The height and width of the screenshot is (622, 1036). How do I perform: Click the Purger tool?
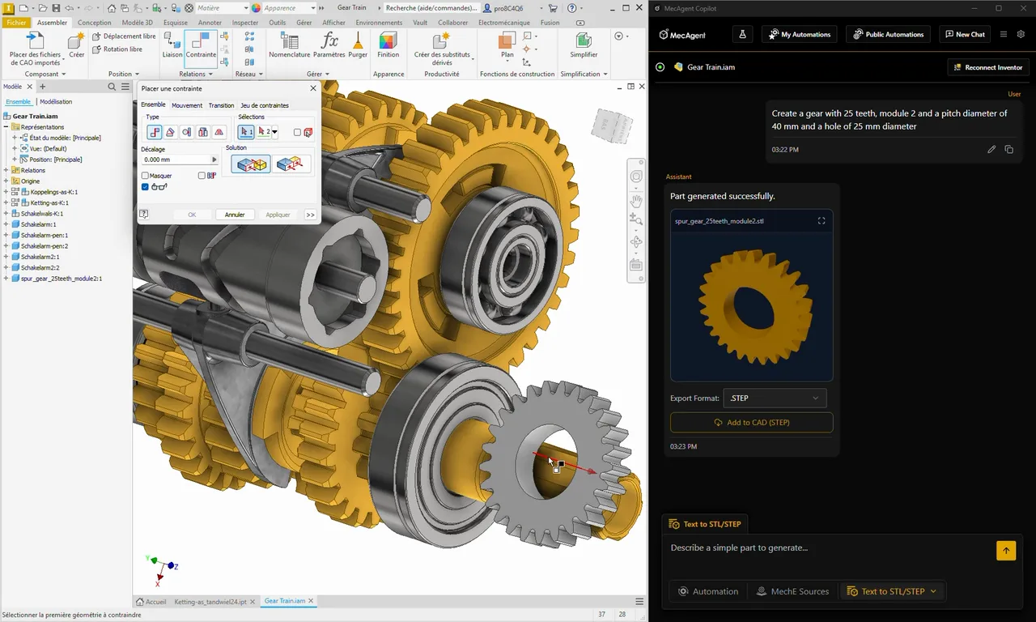point(358,45)
